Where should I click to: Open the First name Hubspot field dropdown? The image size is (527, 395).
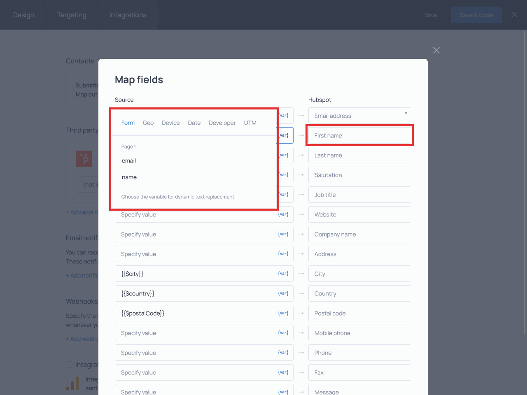pos(359,135)
